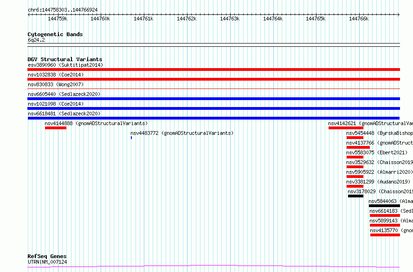Select the red bar under esv3890960

[213, 70]
